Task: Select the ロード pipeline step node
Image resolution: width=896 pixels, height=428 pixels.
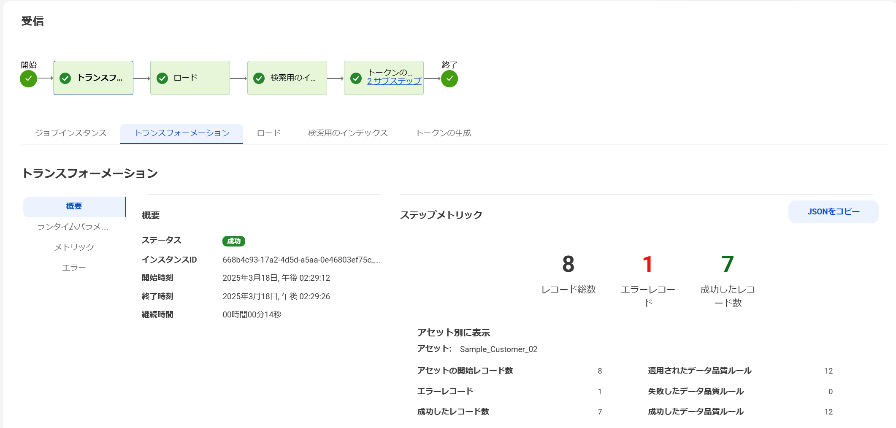Action: [189, 78]
